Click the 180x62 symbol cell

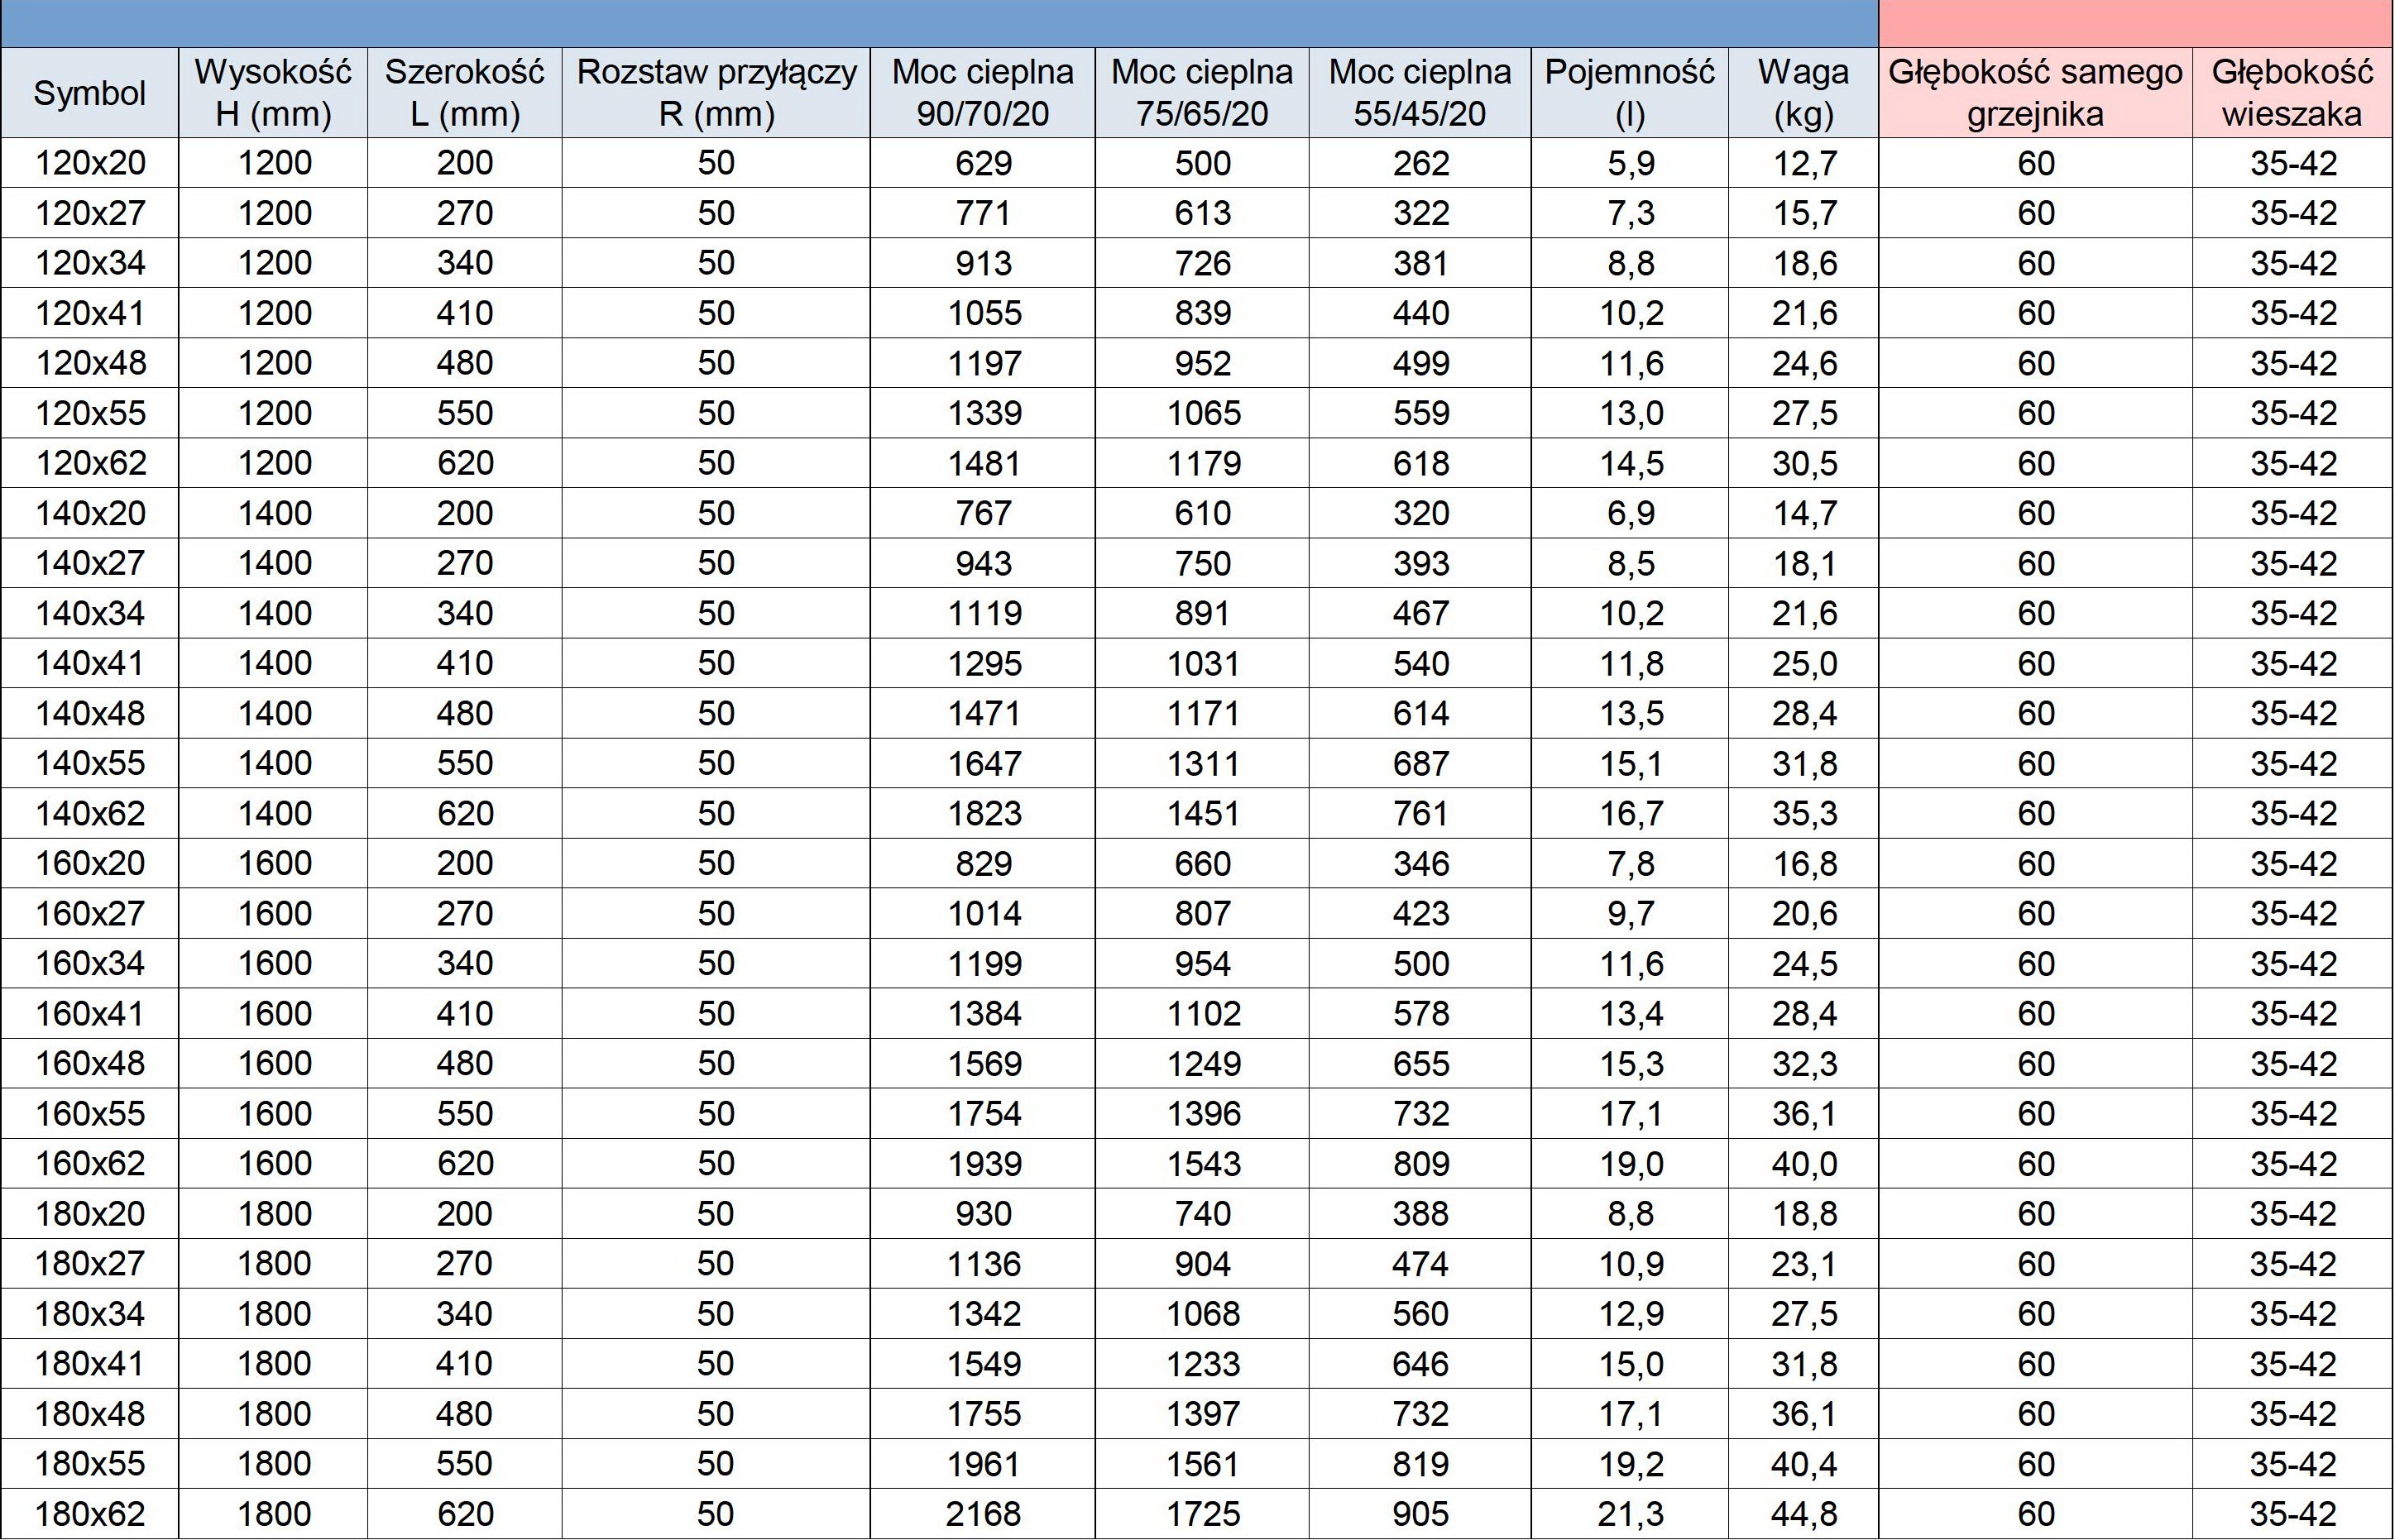coord(90,1514)
